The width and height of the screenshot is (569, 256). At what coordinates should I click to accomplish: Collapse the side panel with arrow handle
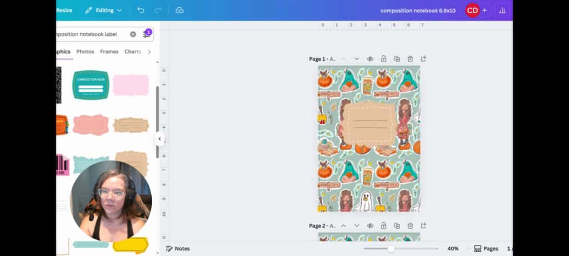(x=159, y=139)
